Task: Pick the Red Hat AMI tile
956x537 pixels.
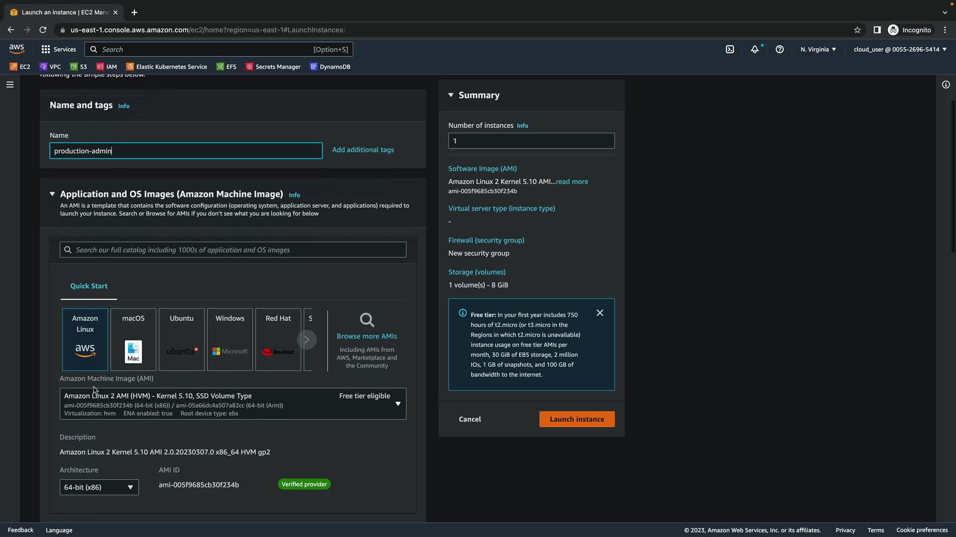Action: (x=278, y=339)
